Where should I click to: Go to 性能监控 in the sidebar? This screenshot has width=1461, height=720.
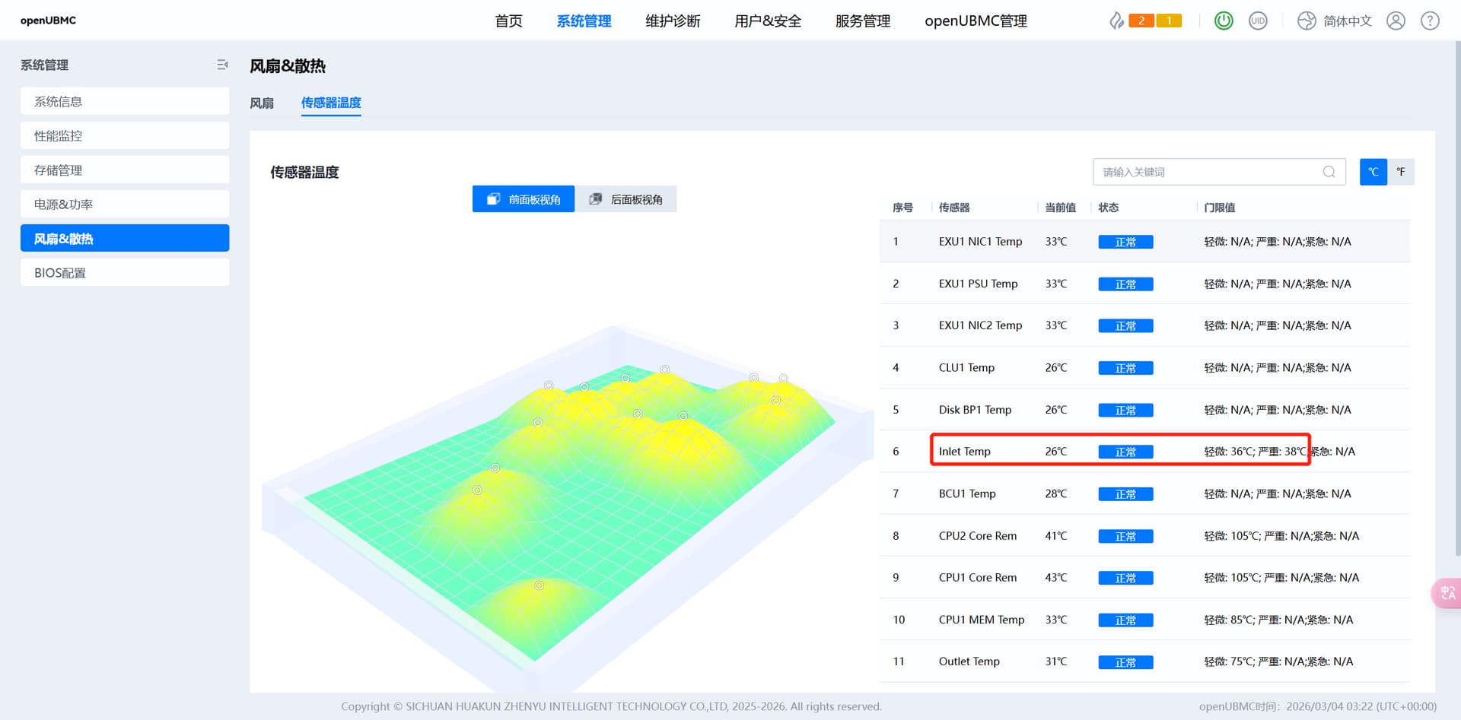(125, 136)
